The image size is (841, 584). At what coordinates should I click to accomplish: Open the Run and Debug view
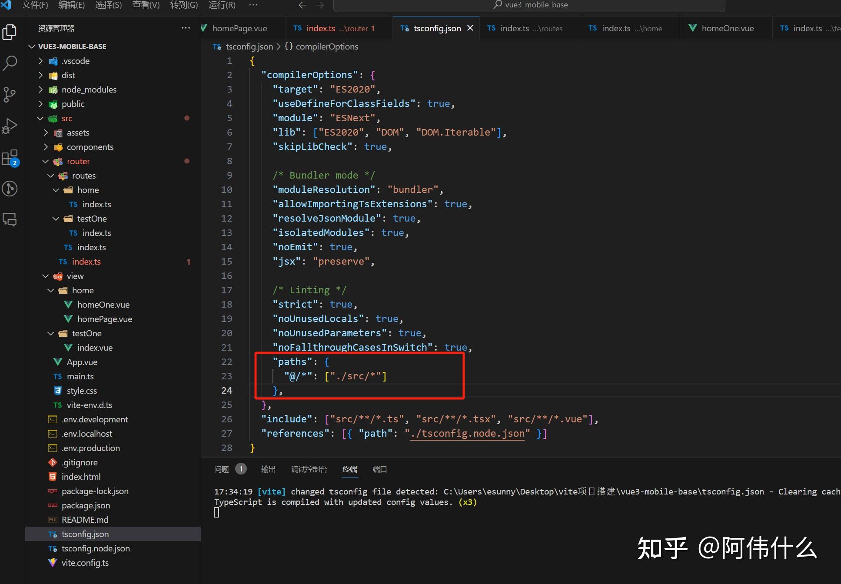click(x=10, y=126)
